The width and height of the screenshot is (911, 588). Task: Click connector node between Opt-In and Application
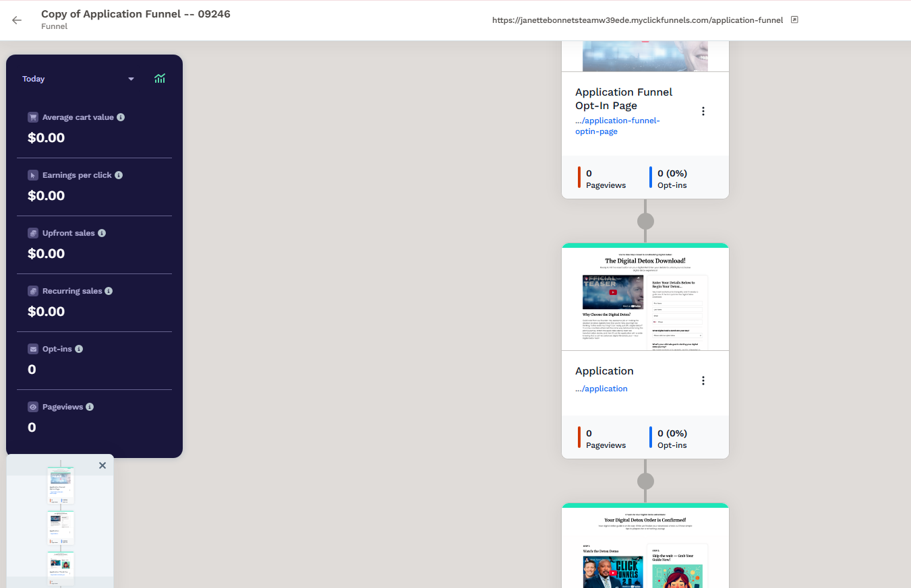tap(645, 221)
